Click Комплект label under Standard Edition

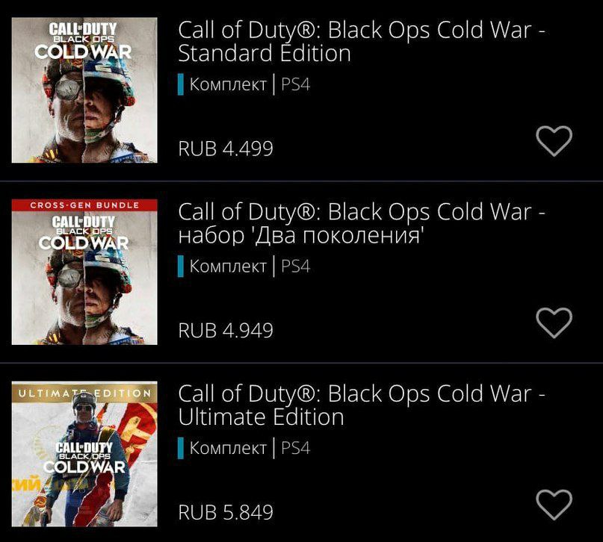coord(228,84)
